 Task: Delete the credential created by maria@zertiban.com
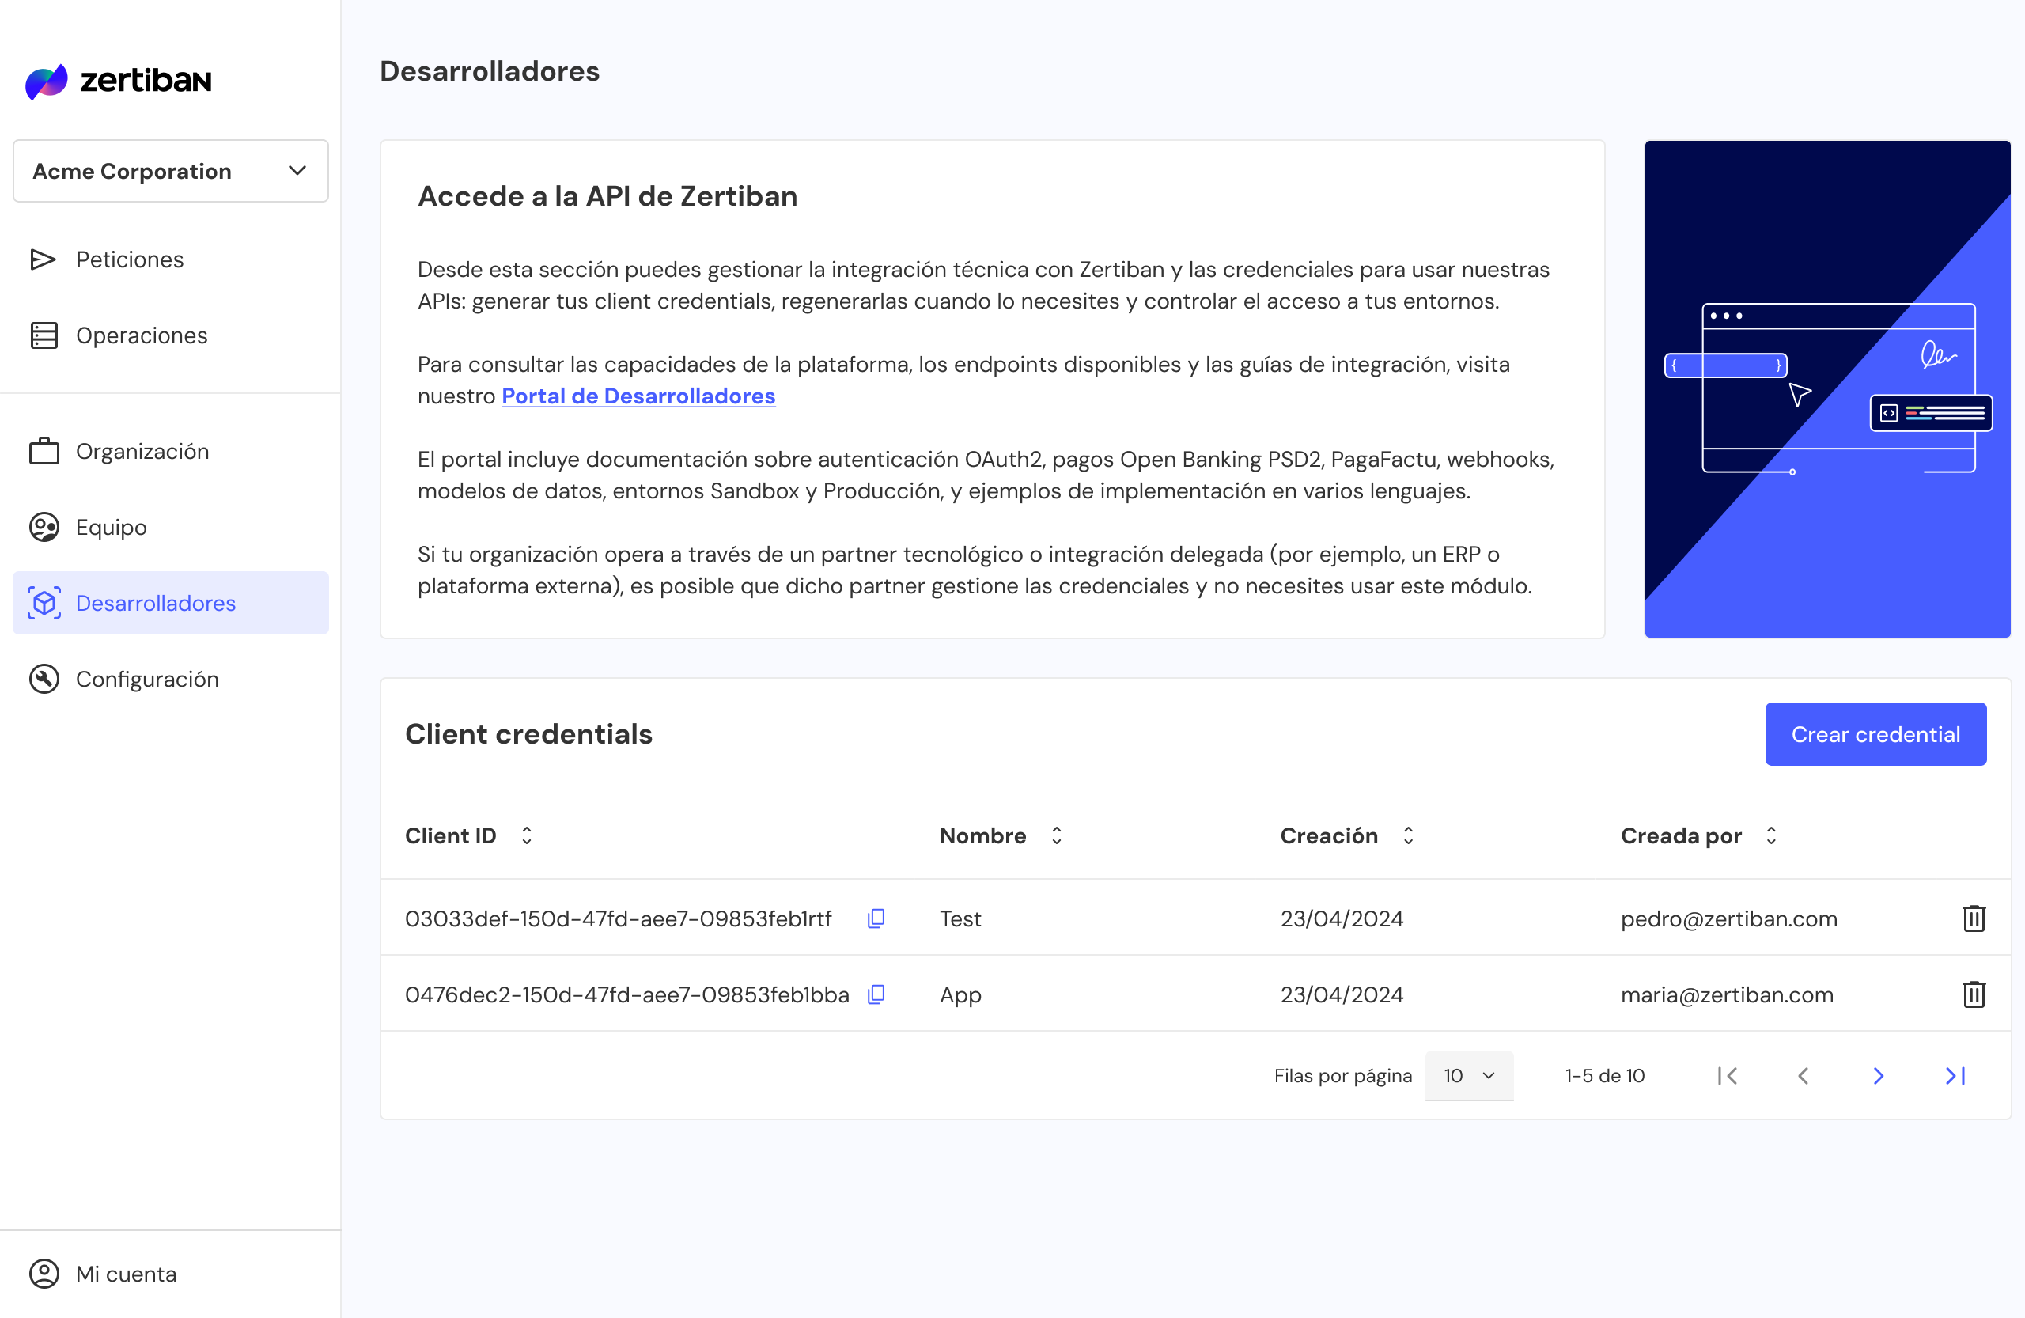[1973, 994]
